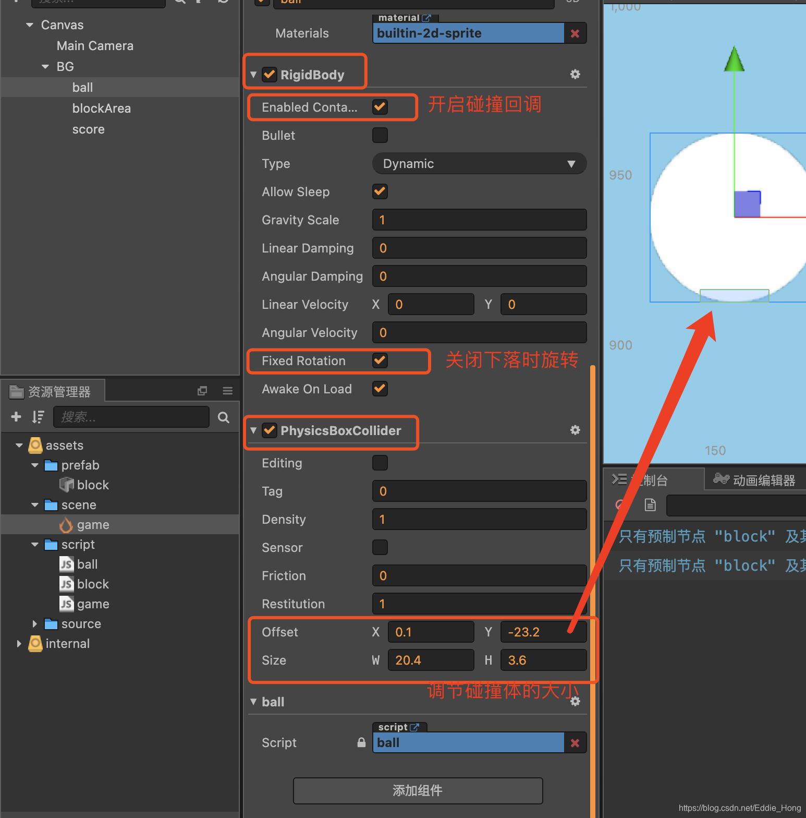The height and width of the screenshot is (818, 806).
Task: Expand the internal folder
Action: pos(19,644)
